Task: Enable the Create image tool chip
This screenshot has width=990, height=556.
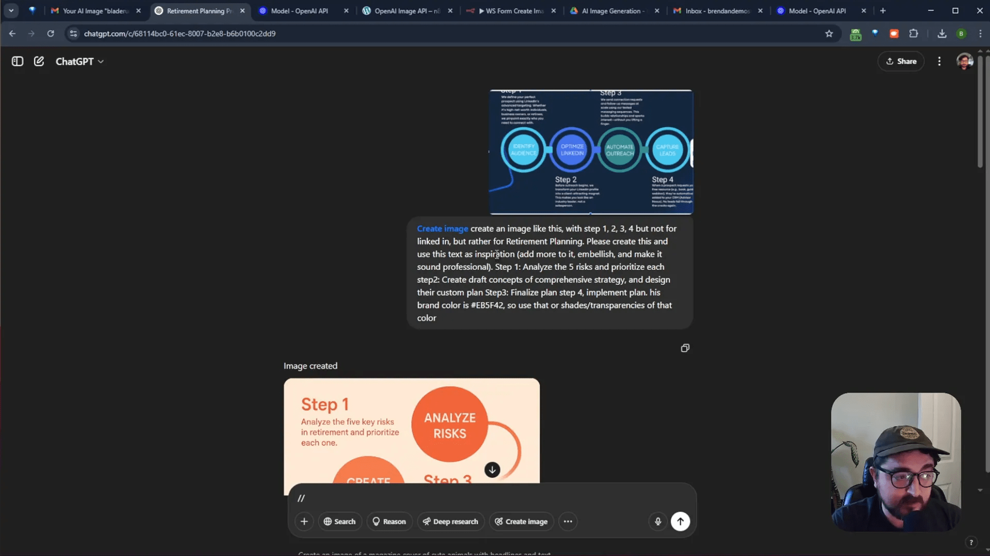Action: (521, 522)
